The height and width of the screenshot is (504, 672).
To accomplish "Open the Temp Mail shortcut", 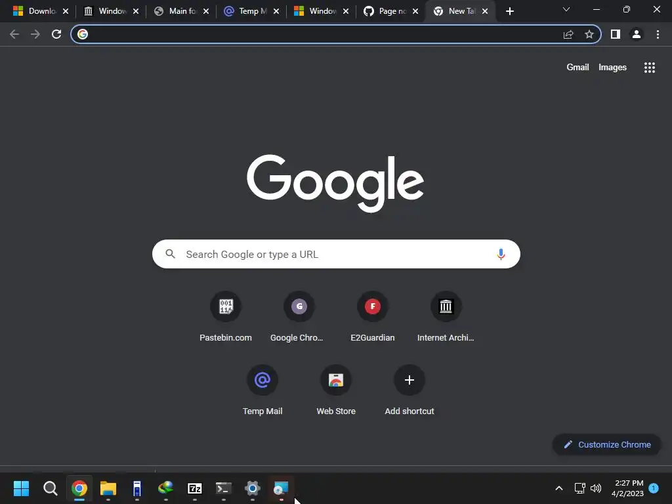I will [262, 390].
